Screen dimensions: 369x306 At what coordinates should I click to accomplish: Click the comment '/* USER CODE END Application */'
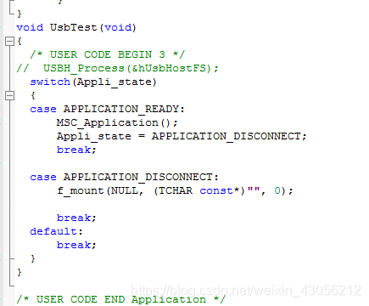121,299
